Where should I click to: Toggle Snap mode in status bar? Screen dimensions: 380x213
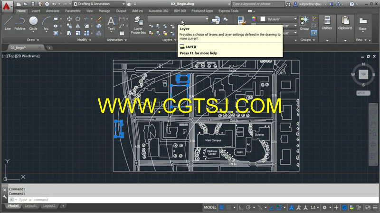pos(228,207)
